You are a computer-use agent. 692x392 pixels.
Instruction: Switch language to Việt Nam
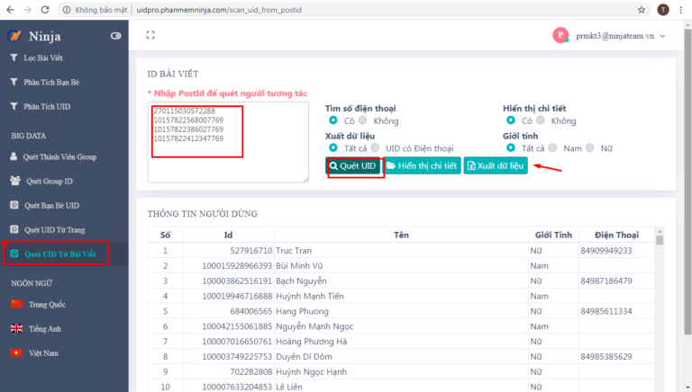coord(43,352)
